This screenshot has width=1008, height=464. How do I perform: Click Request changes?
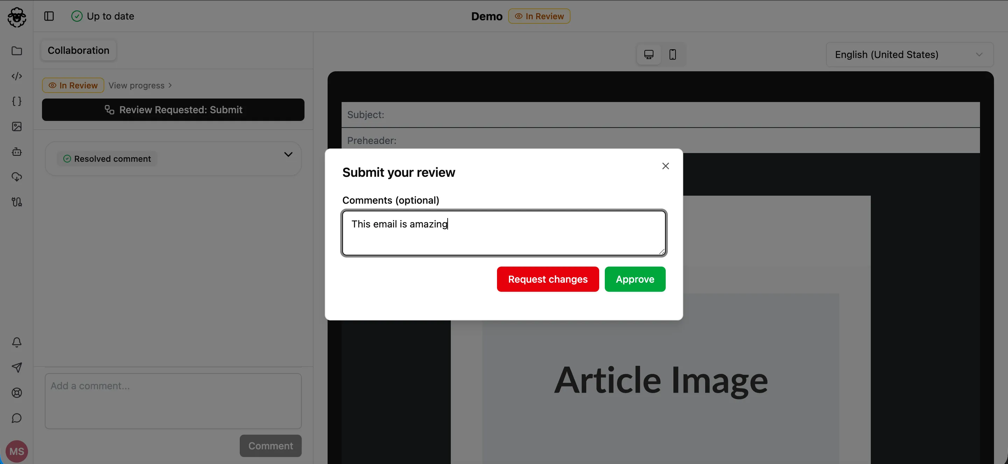pos(547,279)
